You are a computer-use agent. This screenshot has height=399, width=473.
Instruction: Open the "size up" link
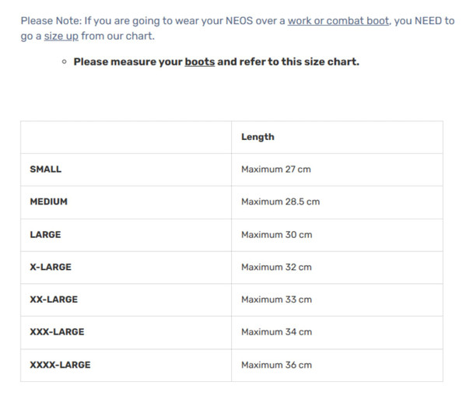tap(61, 36)
